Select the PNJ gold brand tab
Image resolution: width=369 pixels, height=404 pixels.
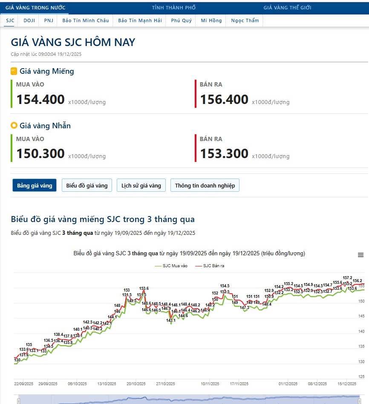pyautogui.click(x=49, y=20)
